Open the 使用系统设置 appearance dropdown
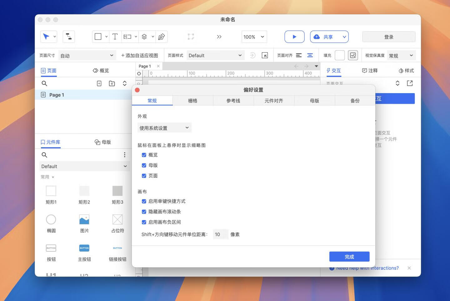450x301 pixels. [164, 128]
